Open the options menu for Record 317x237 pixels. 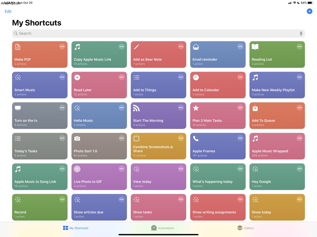click(62, 199)
